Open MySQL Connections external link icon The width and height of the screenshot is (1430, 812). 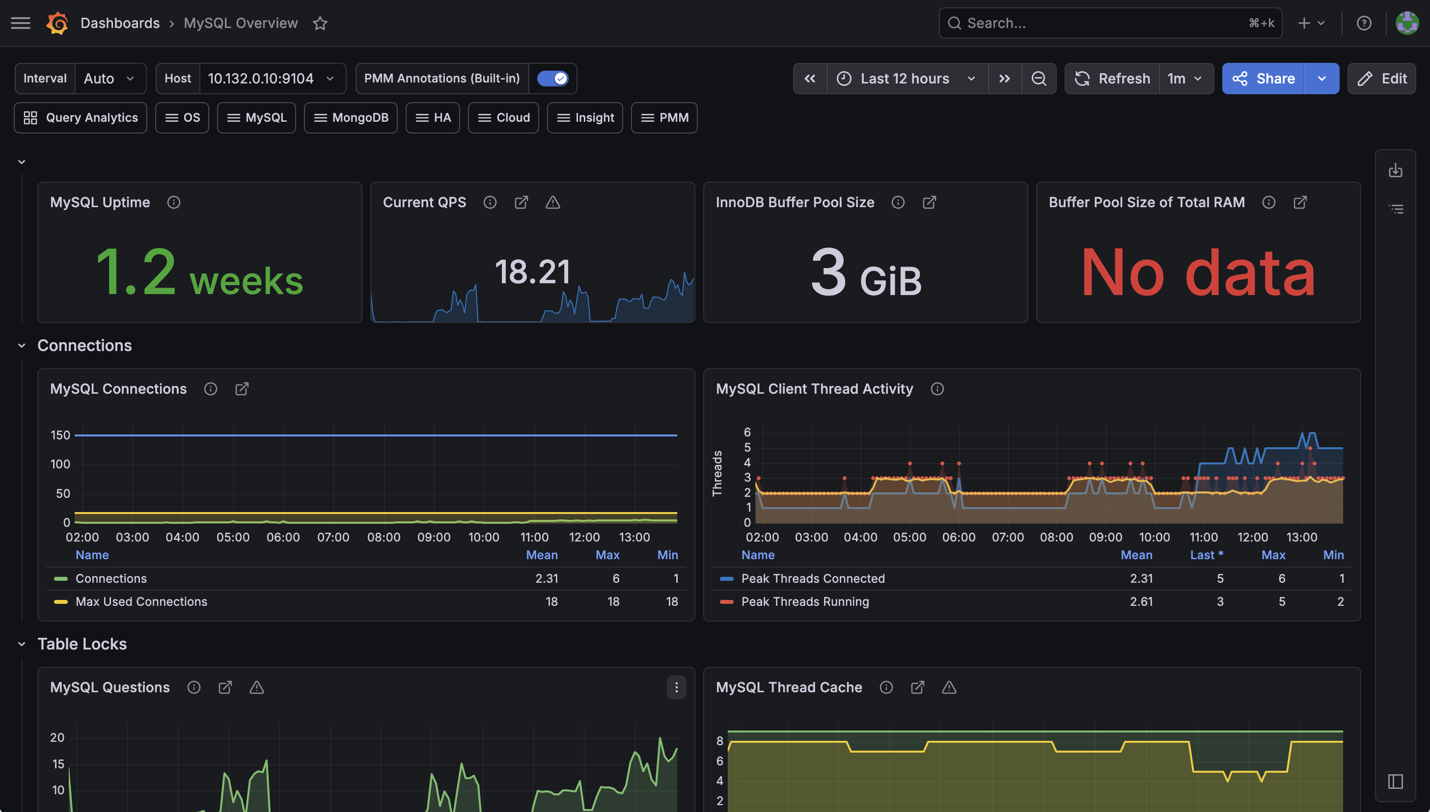[x=242, y=389]
